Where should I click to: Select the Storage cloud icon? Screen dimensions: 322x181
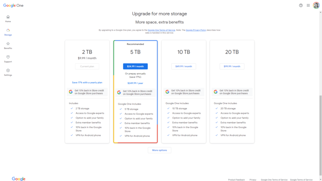[x=8, y=30]
